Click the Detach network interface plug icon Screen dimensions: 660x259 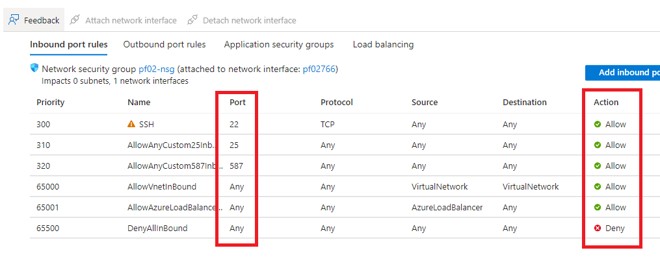tap(192, 19)
